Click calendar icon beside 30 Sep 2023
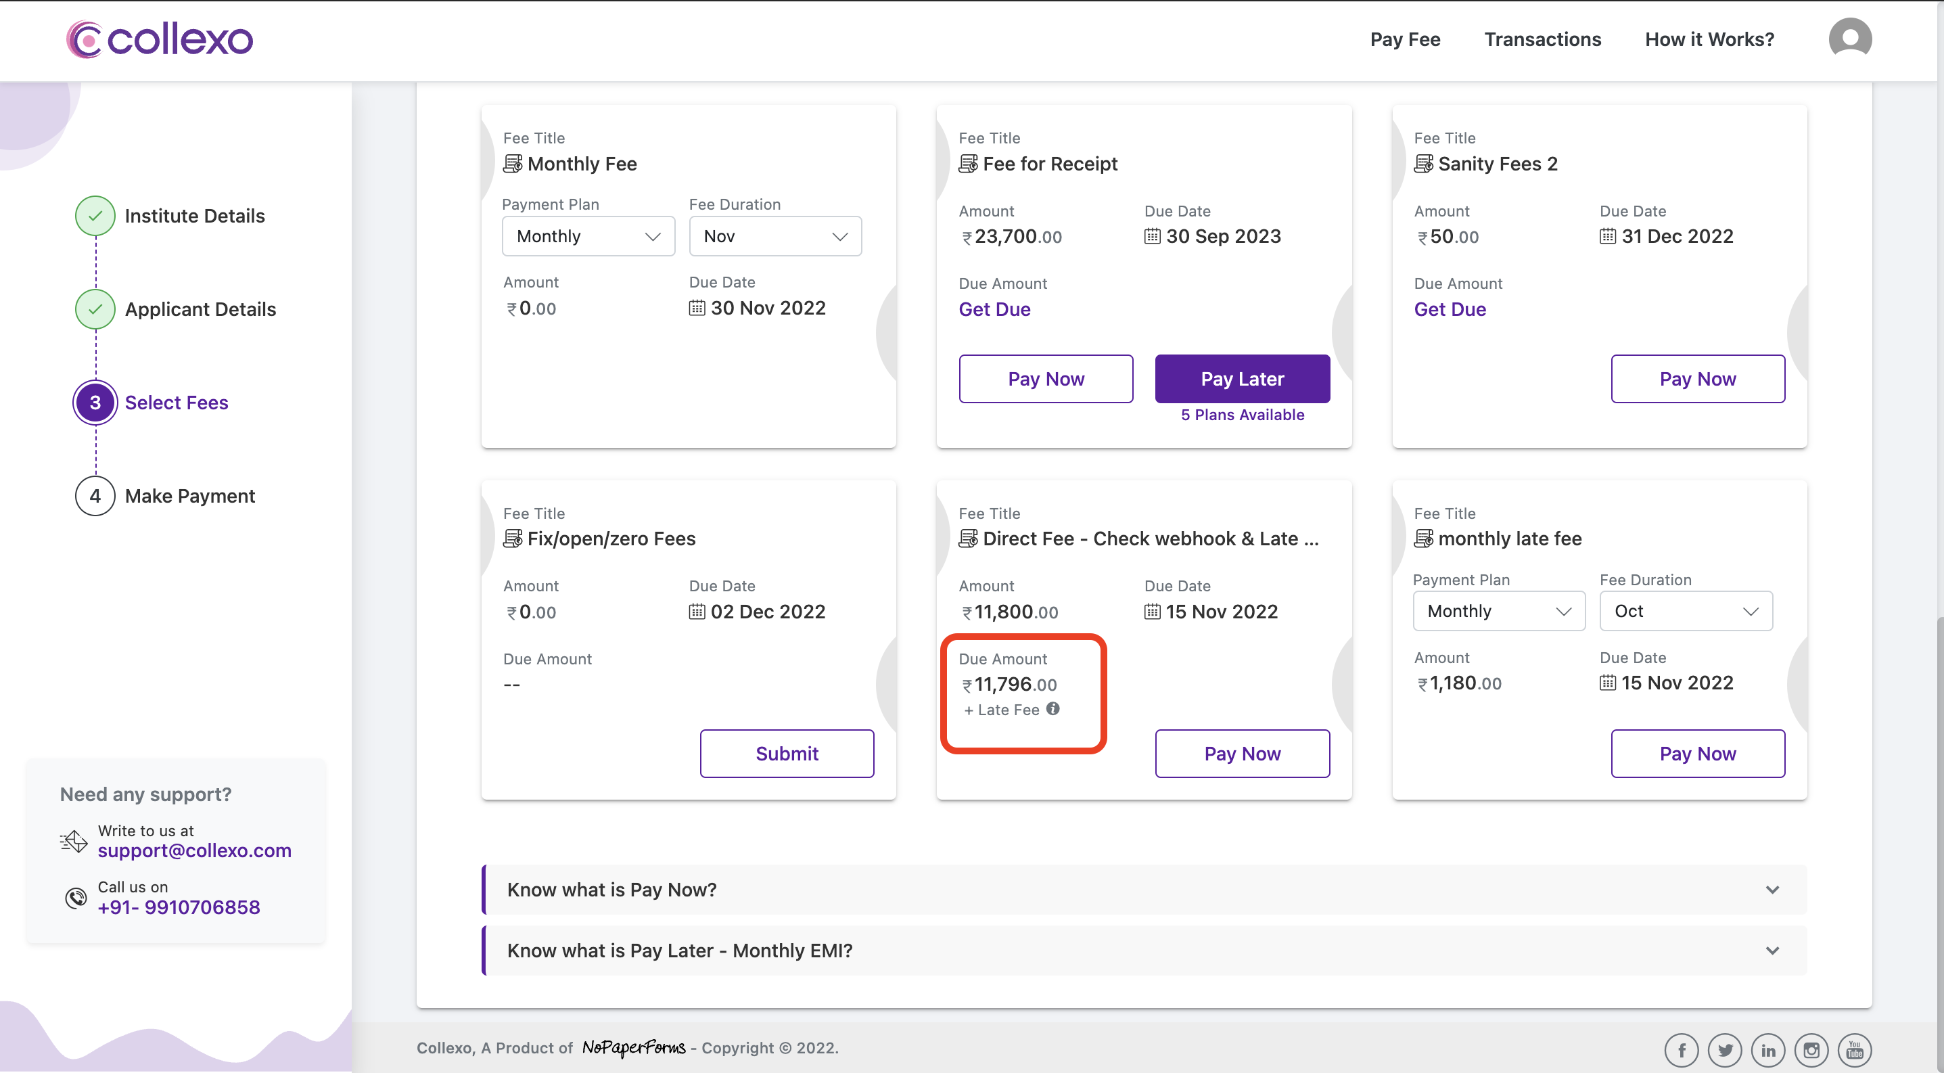1944x1073 pixels. coord(1153,236)
